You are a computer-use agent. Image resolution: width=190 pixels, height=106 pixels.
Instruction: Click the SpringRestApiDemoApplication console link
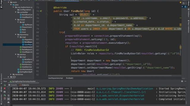[x=125, y=89]
